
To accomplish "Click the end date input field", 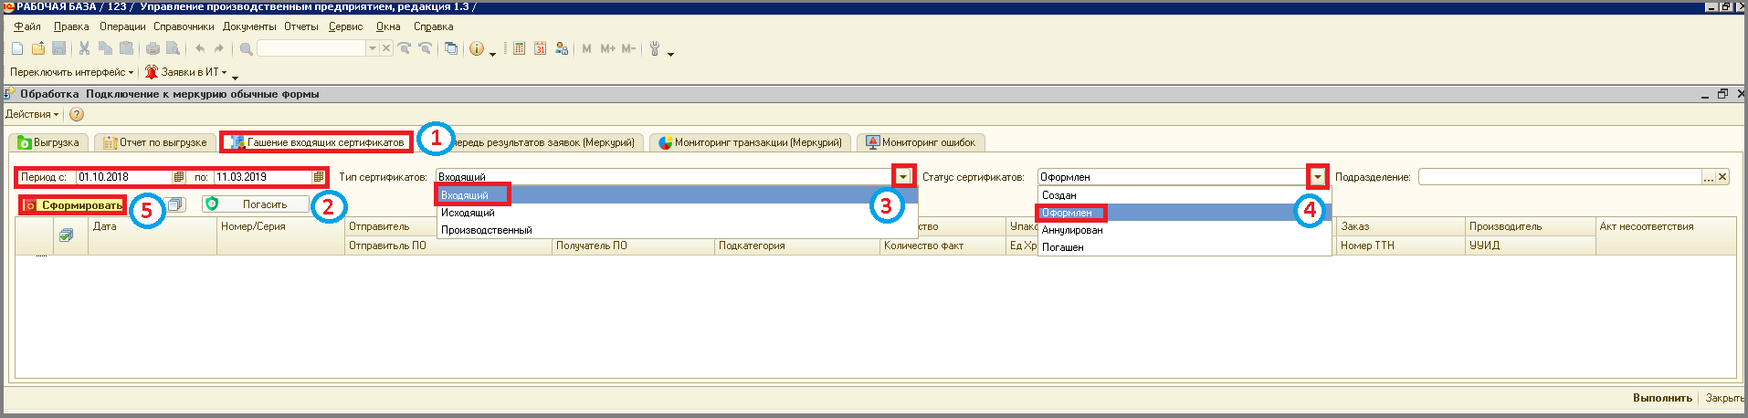I will point(263,177).
